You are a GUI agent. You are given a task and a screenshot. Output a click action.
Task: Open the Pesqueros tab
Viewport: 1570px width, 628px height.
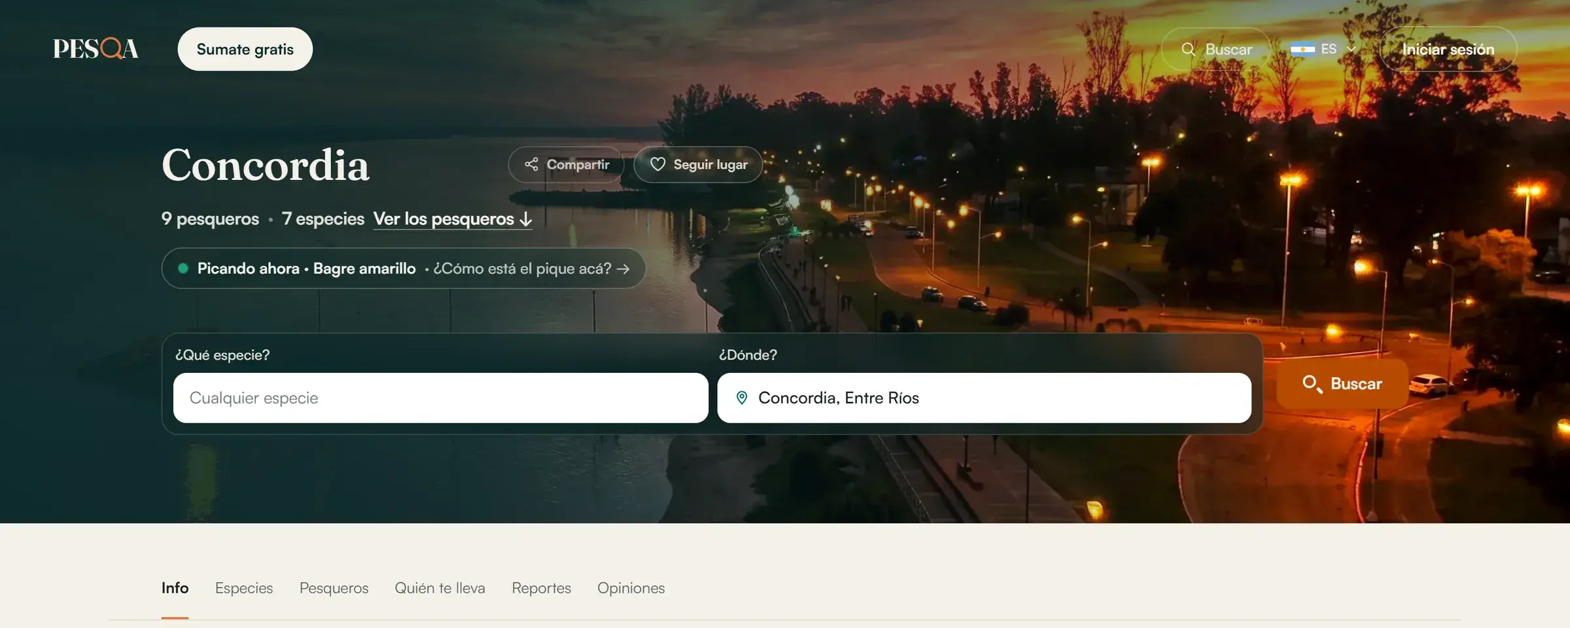tap(334, 588)
